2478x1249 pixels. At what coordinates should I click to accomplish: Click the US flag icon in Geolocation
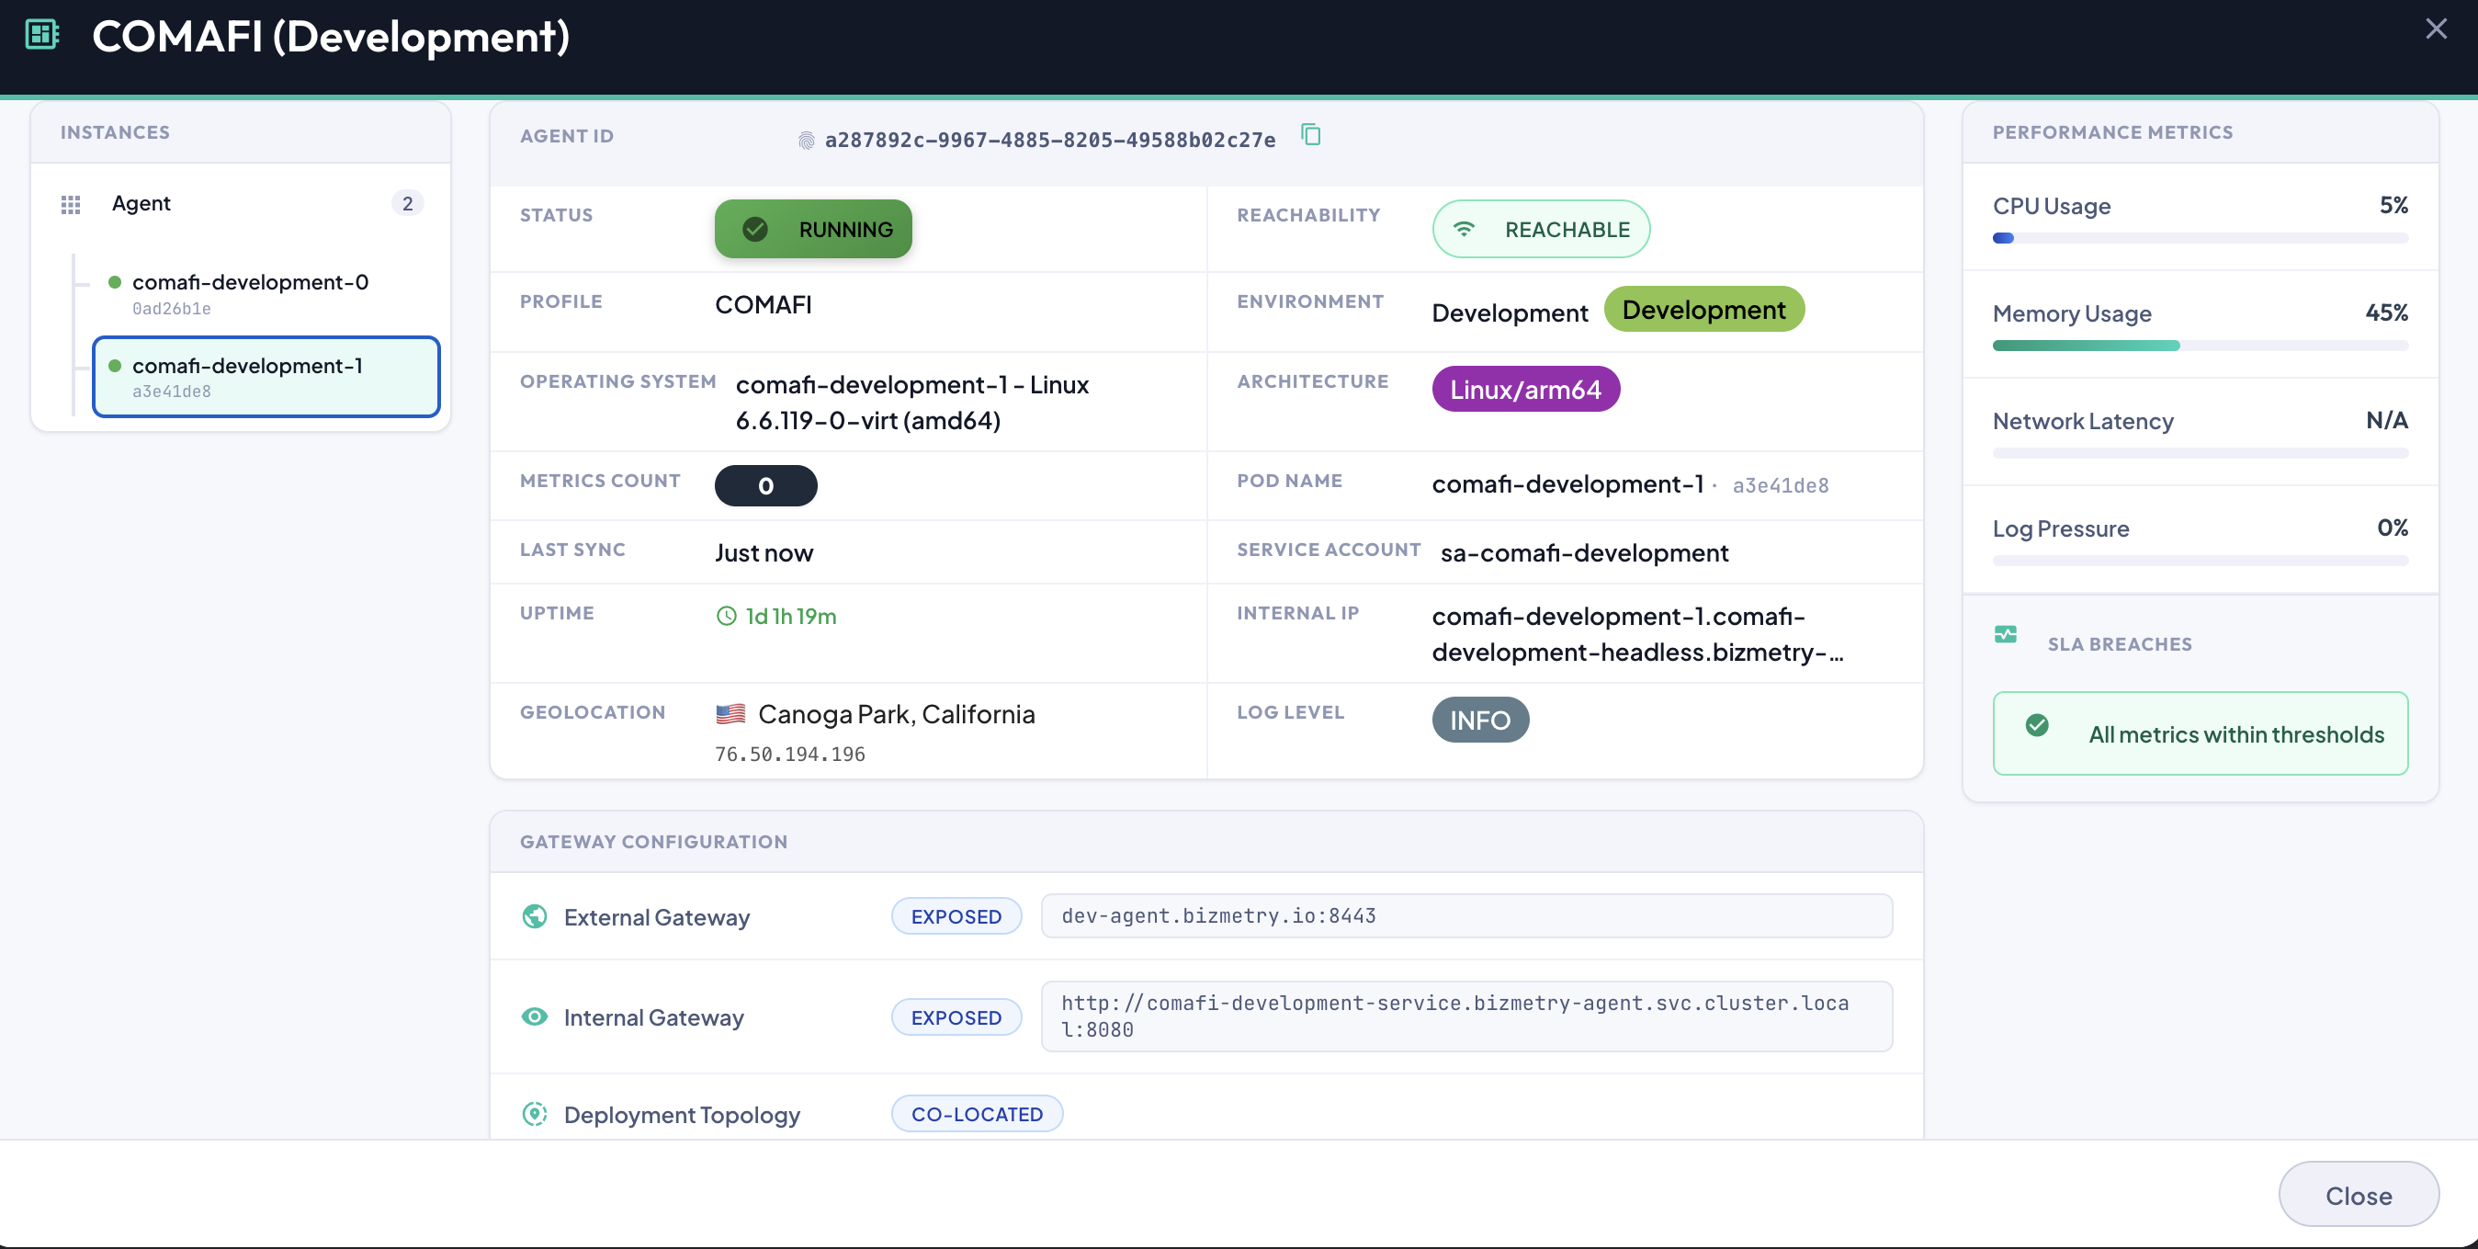point(730,713)
